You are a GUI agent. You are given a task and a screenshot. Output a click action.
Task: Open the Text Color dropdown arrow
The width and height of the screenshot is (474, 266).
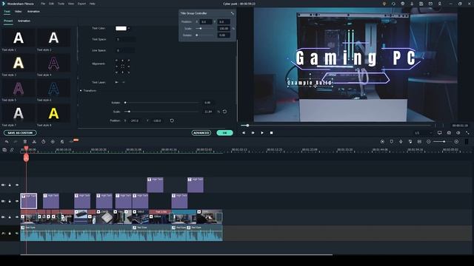point(129,28)
